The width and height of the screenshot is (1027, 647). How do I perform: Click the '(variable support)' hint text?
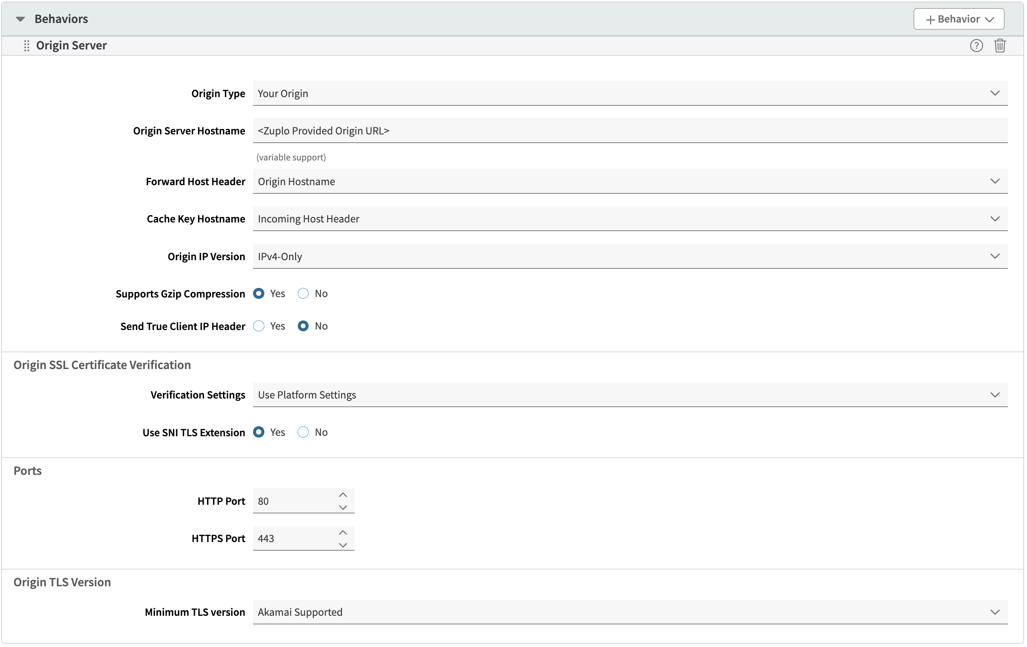coord(291,157)
